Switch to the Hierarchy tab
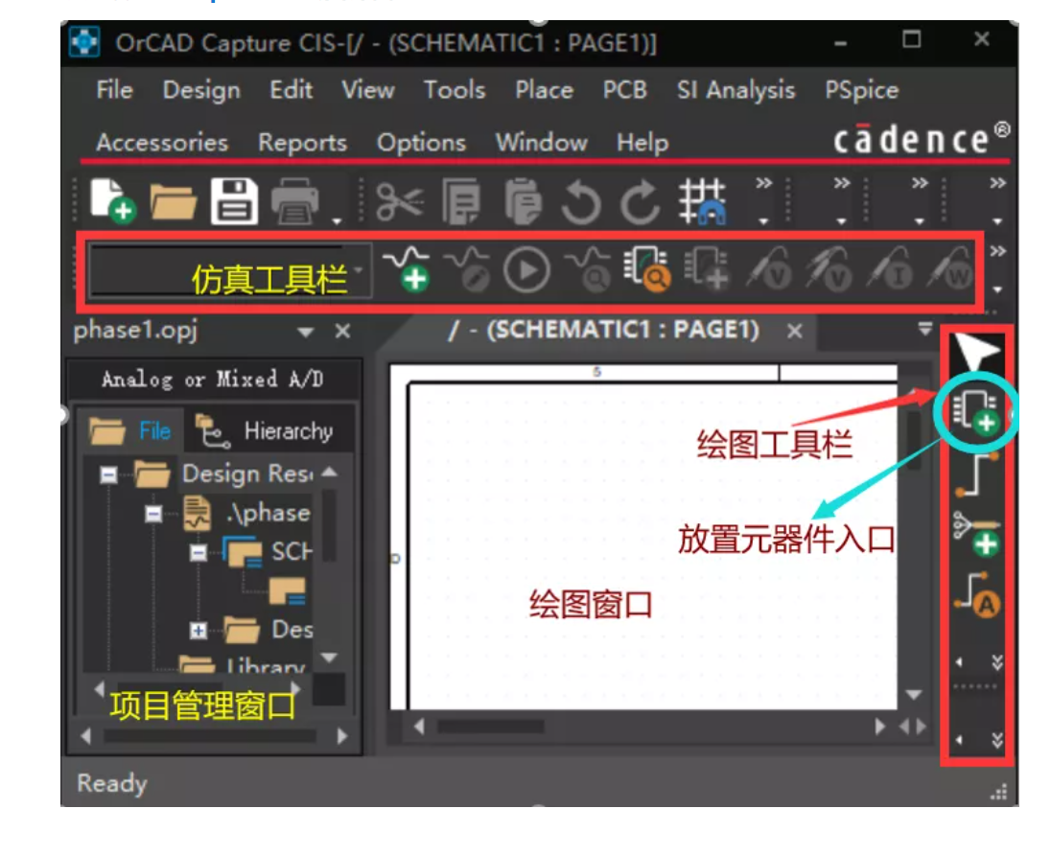This screenshot has width=1051, height=855. click(x=264, y=430)
